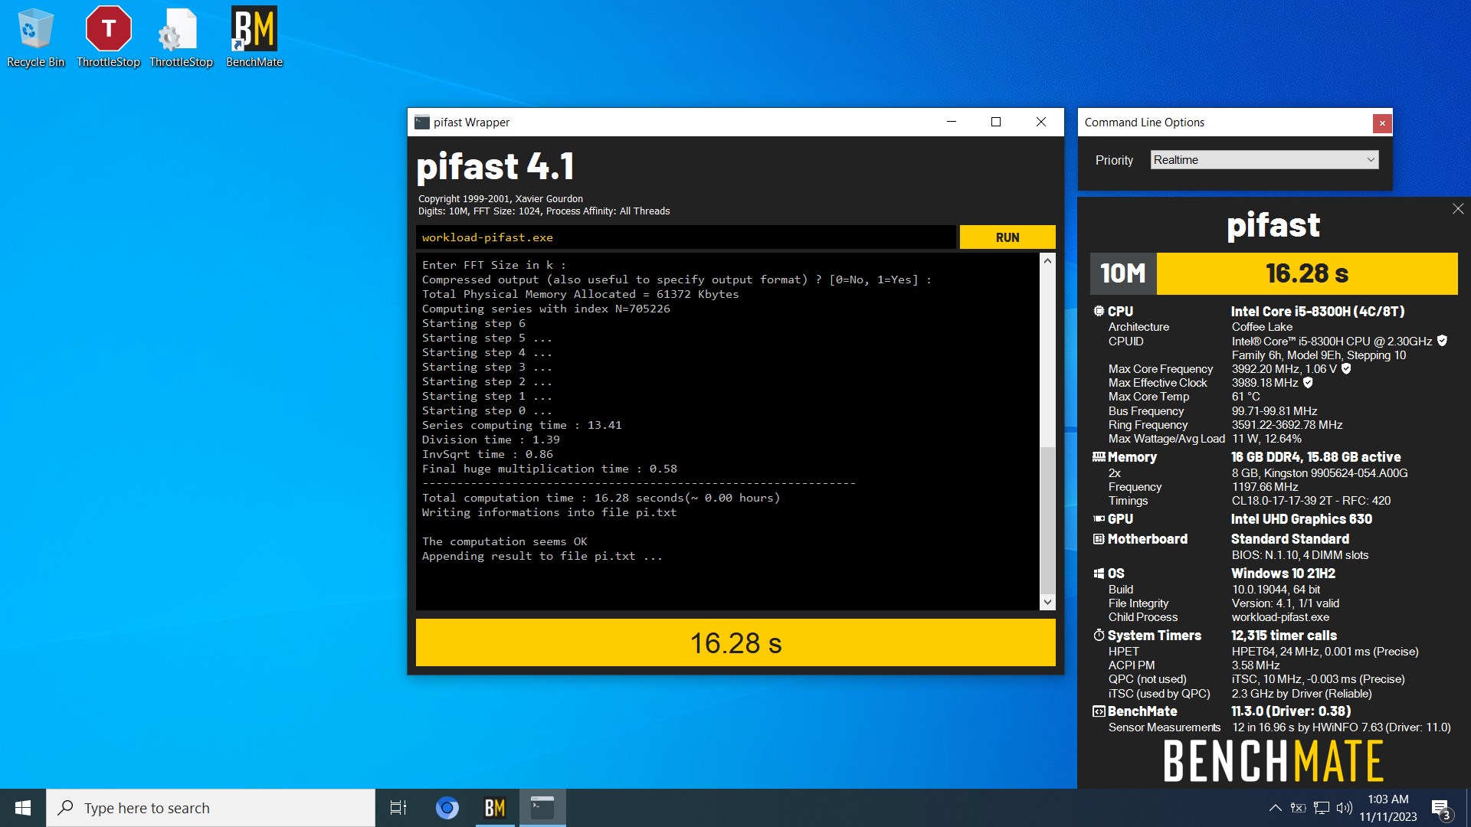Minimize the pifast Wrapper window
The width and height of the screenshot is (1471, 827).
952,122
